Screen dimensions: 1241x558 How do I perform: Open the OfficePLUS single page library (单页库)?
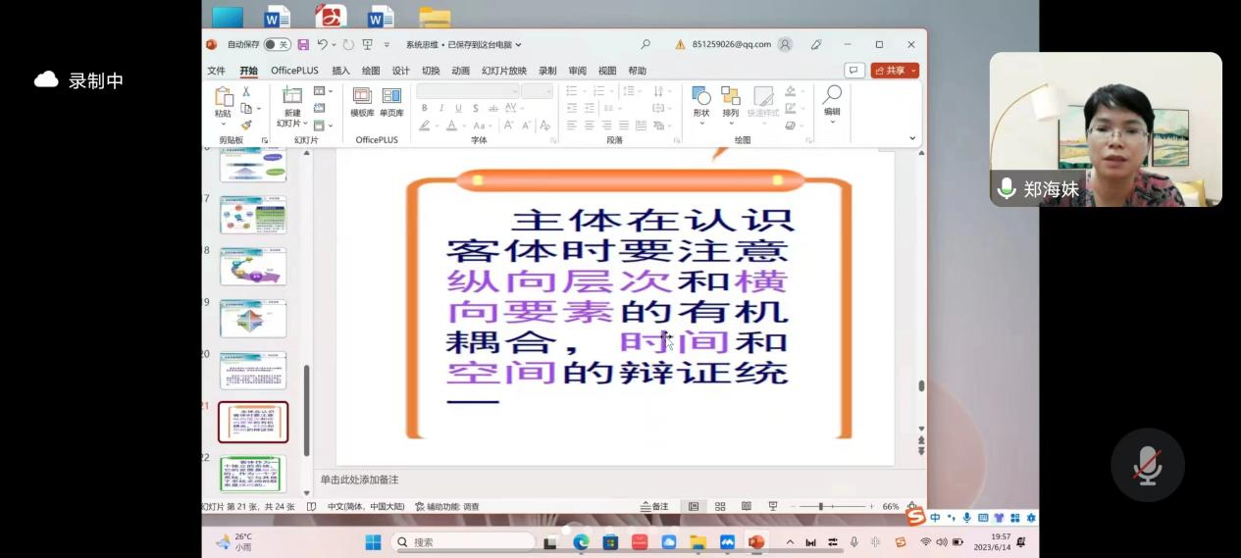391,102
